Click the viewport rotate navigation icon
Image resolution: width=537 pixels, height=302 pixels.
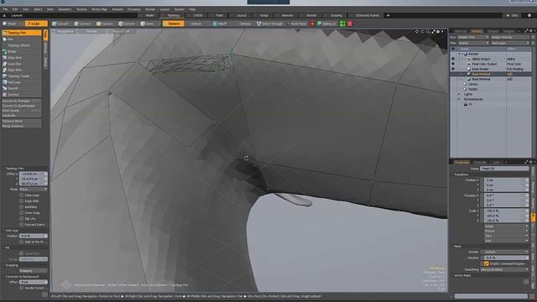[422, 32]
